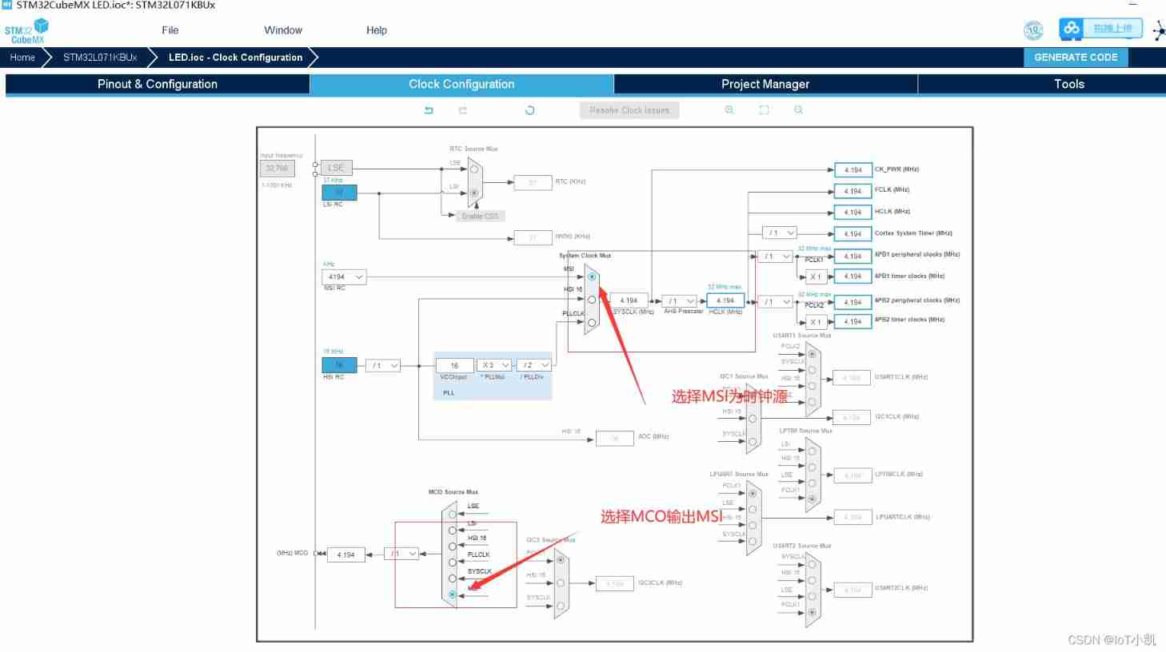Open the MSI RC 4194 frequency dropdown

pyautogui.click(x=344, y=276)
